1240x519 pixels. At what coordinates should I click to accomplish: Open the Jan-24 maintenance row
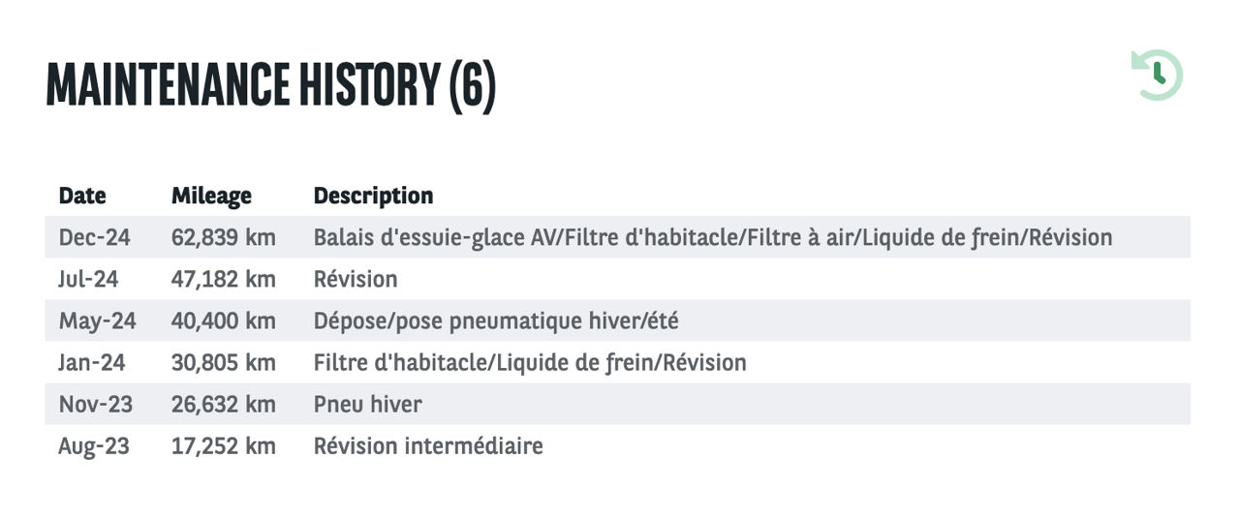(618, 362)
